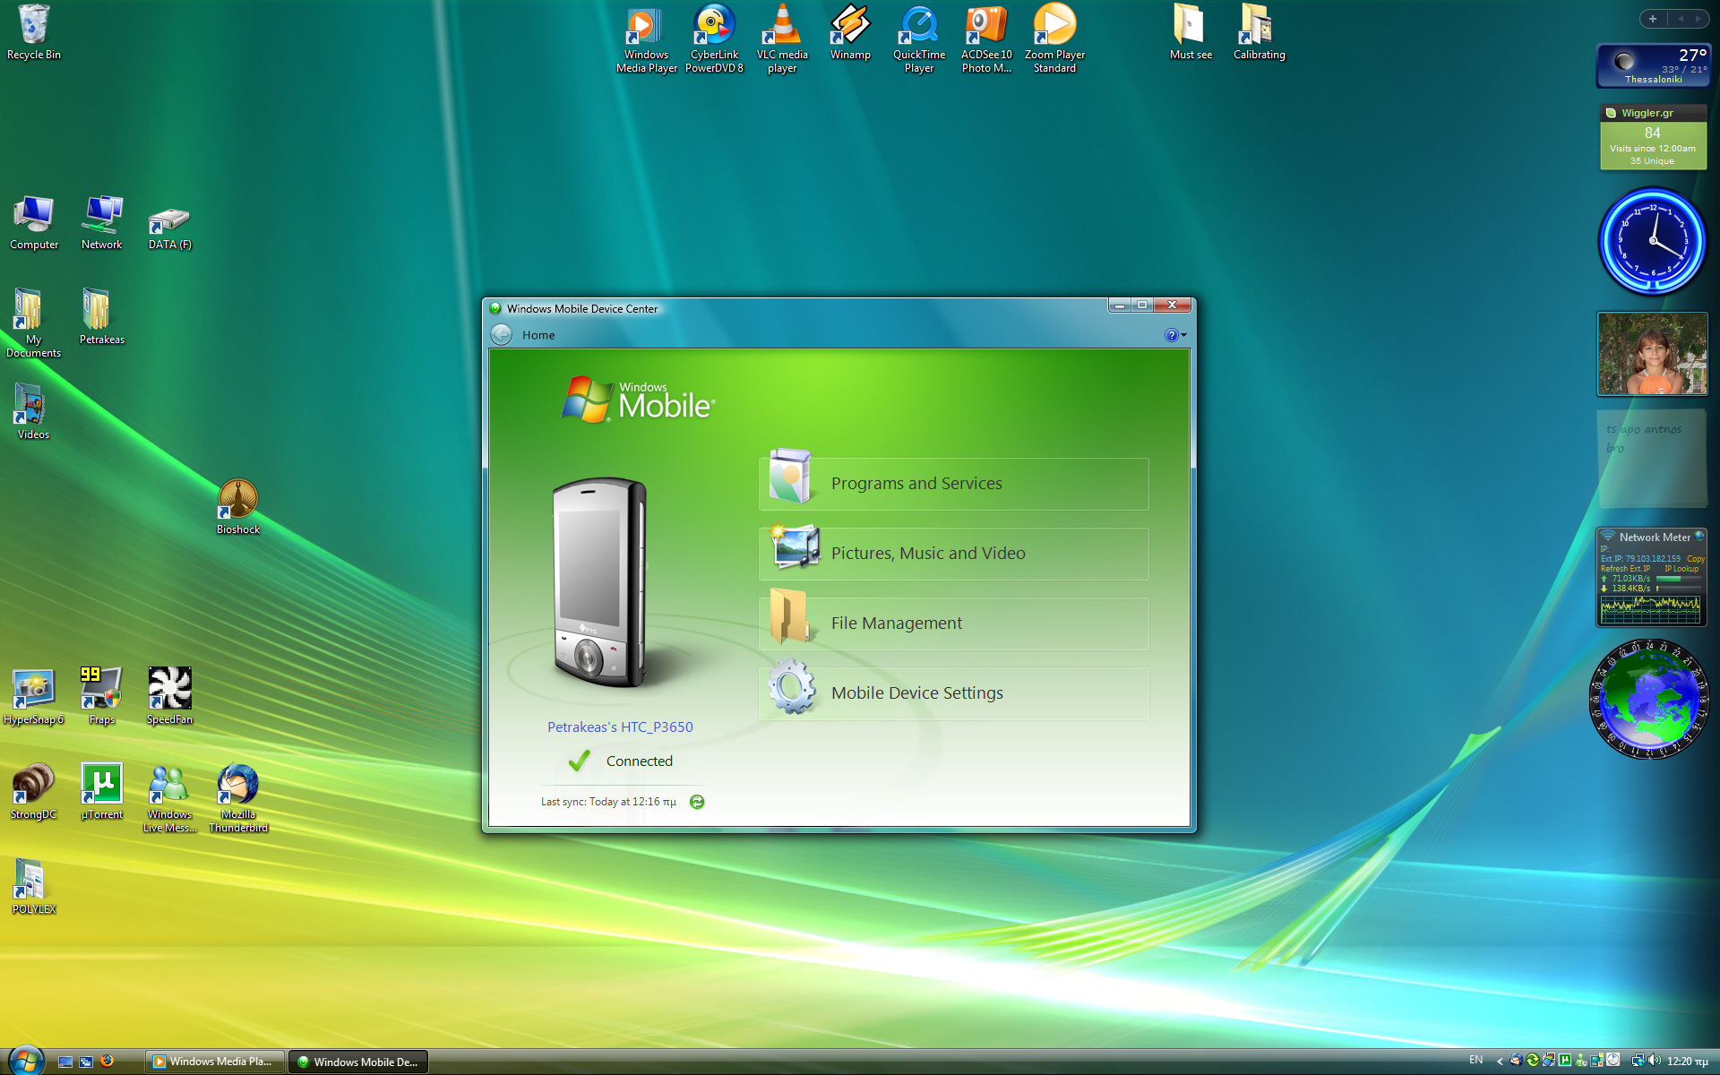Select the StrongDC shortcut

point(34,792)
